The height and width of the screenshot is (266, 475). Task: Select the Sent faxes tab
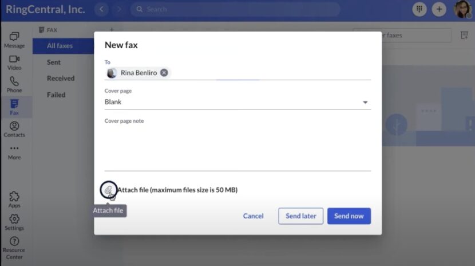pyautogui.click(x=54, y=62)
